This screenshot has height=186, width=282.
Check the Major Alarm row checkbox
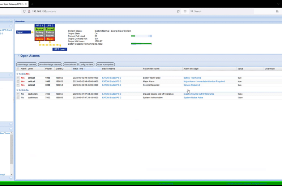[18, 81]
